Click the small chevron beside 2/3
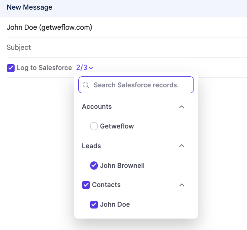 point(91,68)
